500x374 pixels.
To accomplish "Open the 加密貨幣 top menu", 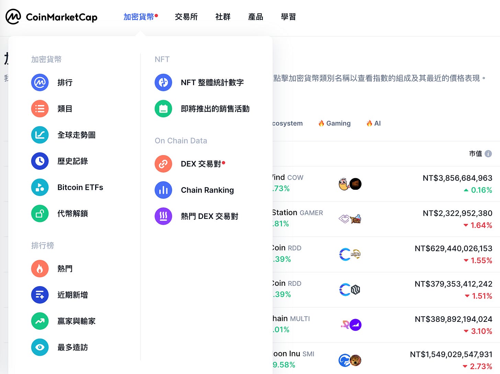I will [x=139, y=17].
